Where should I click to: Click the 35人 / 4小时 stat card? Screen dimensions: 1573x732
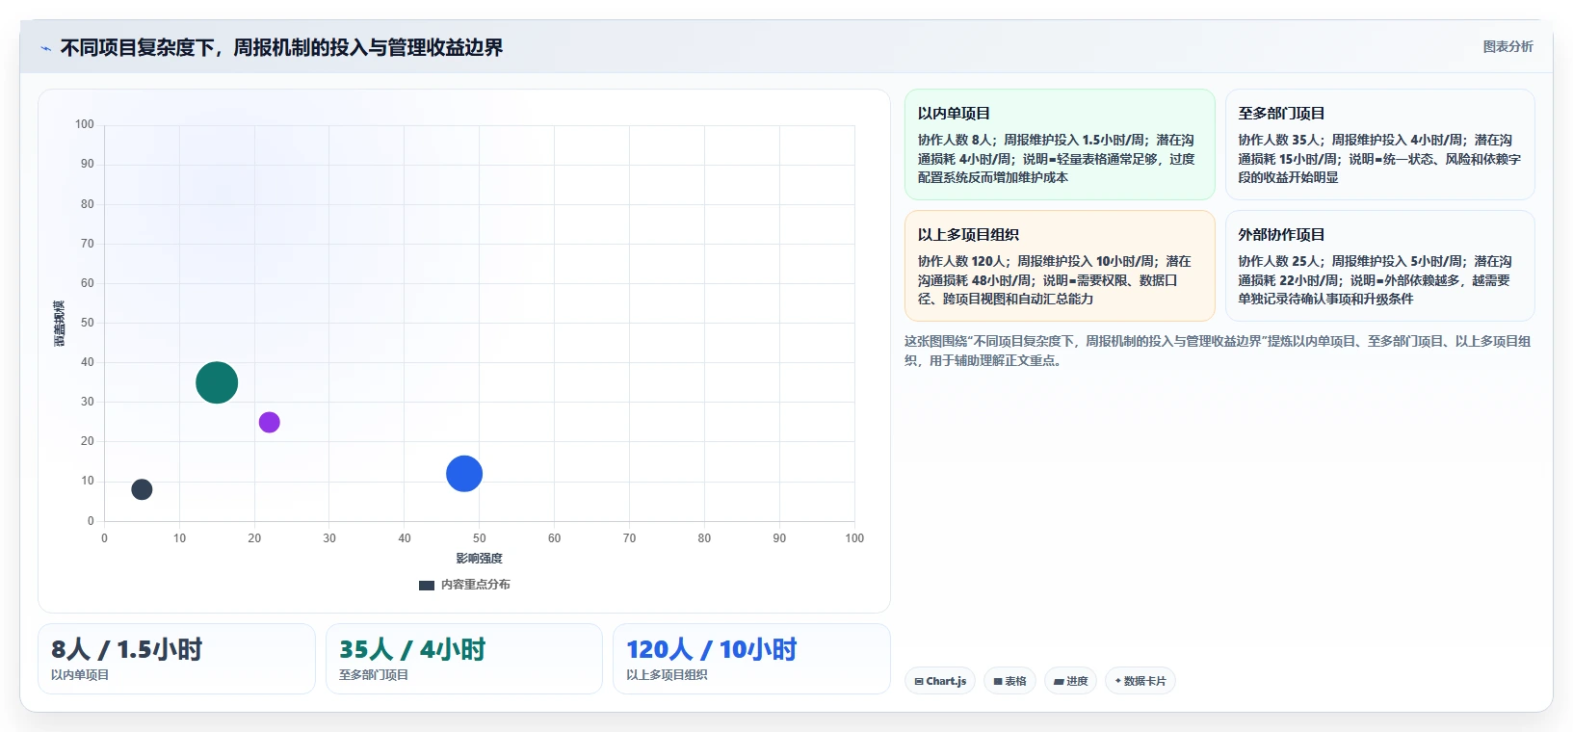tap(464, 659)
